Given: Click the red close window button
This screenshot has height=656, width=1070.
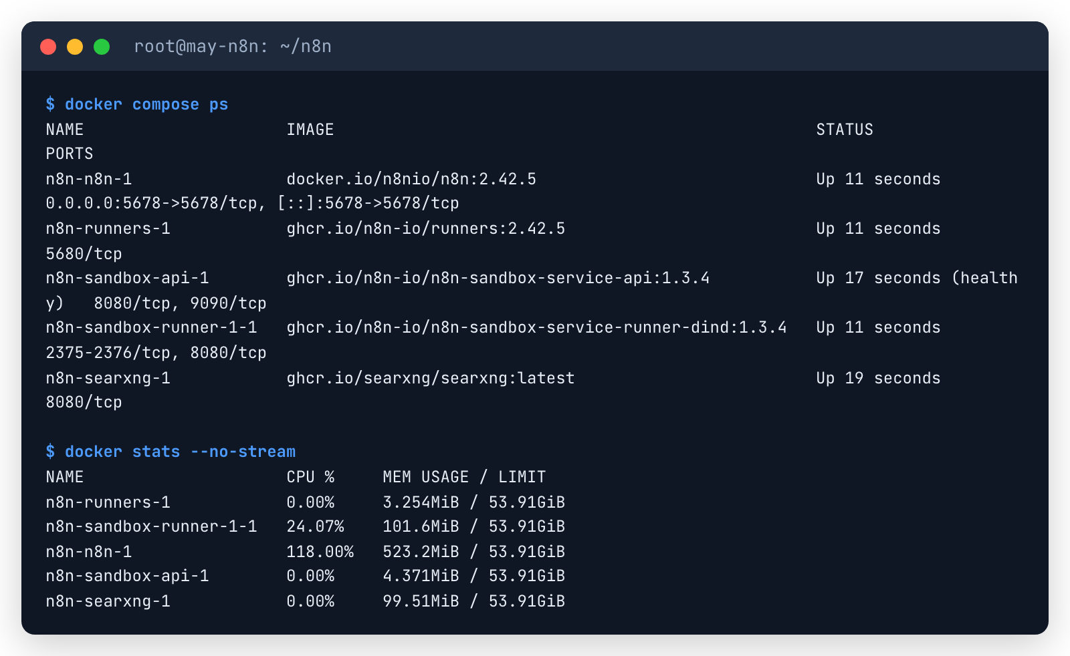Looking at the screenshot, I should pos(48,46).
